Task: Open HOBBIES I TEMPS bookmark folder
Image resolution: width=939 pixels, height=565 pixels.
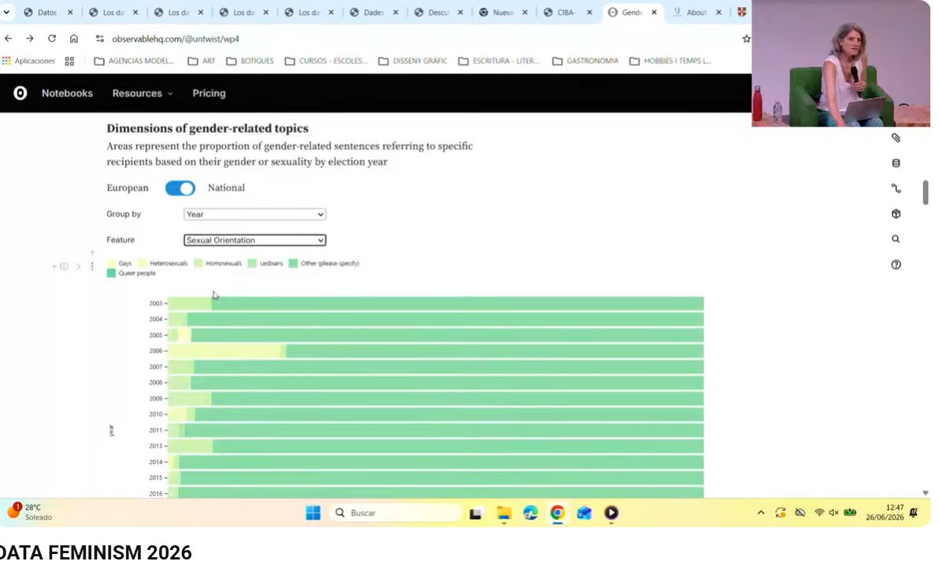Action: (x=670, y=61)
